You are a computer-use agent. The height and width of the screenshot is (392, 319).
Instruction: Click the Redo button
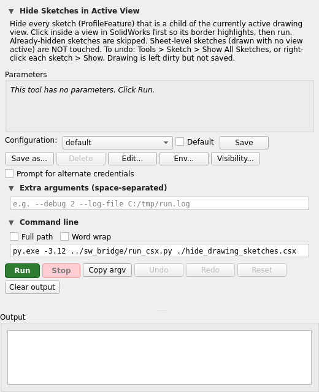click(210, 270)
